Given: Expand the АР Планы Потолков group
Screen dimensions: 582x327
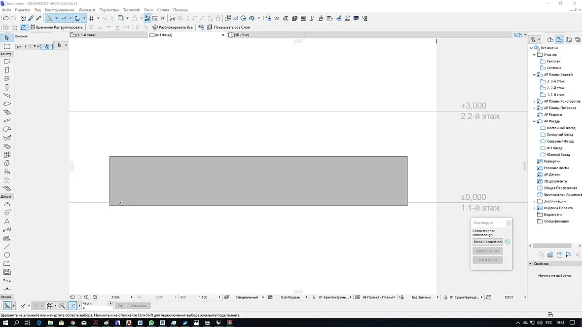Looking at the screenshot, I should point(534,108).
